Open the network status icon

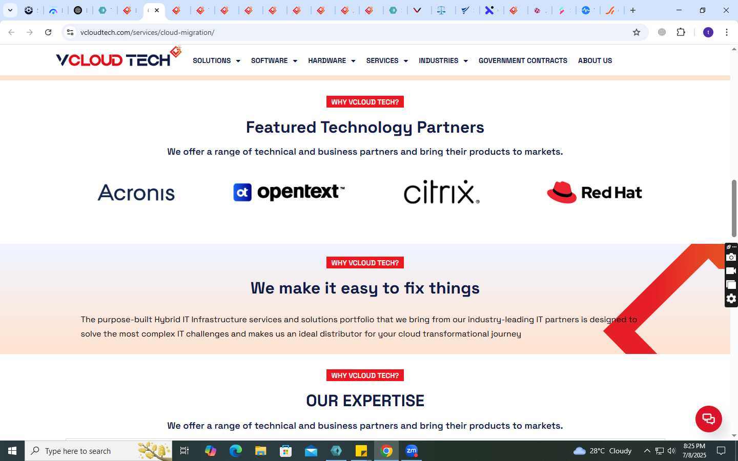click(660, 451)
